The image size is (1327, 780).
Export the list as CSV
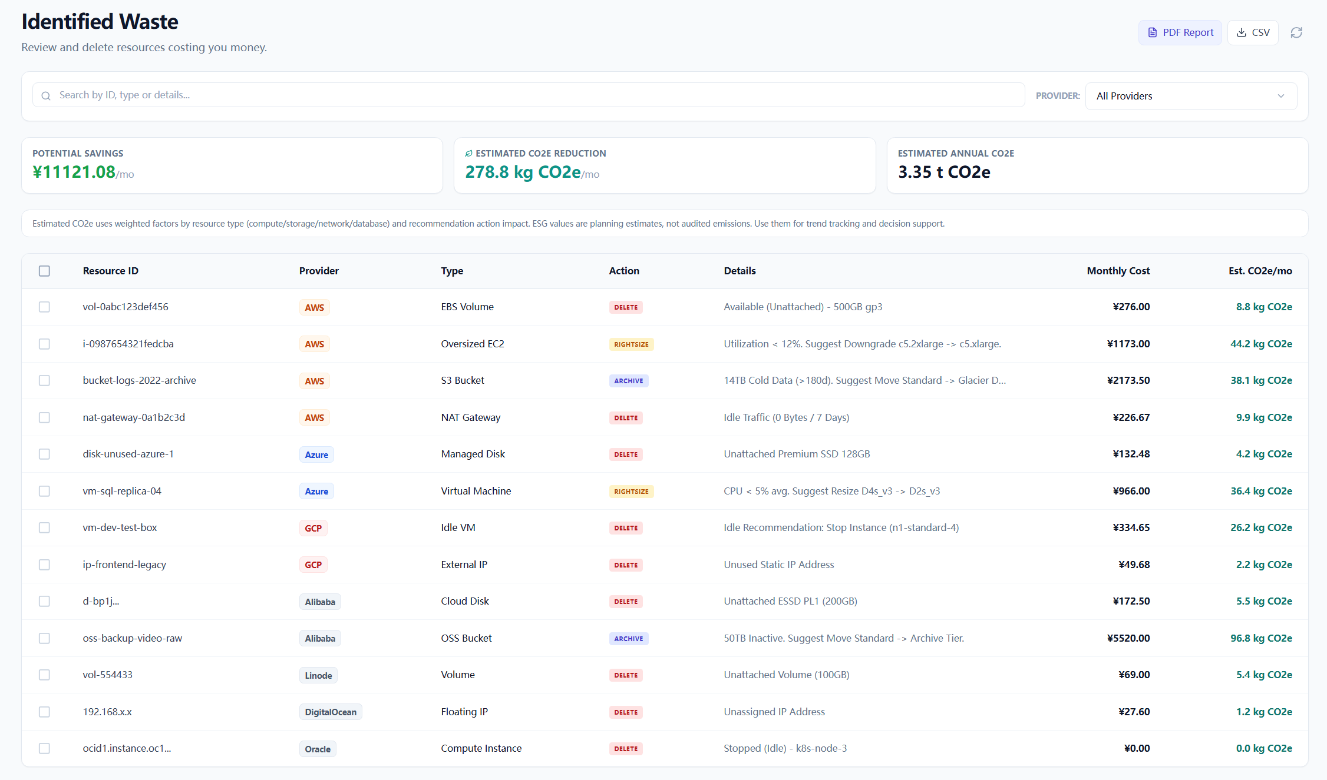(1253, 32)
